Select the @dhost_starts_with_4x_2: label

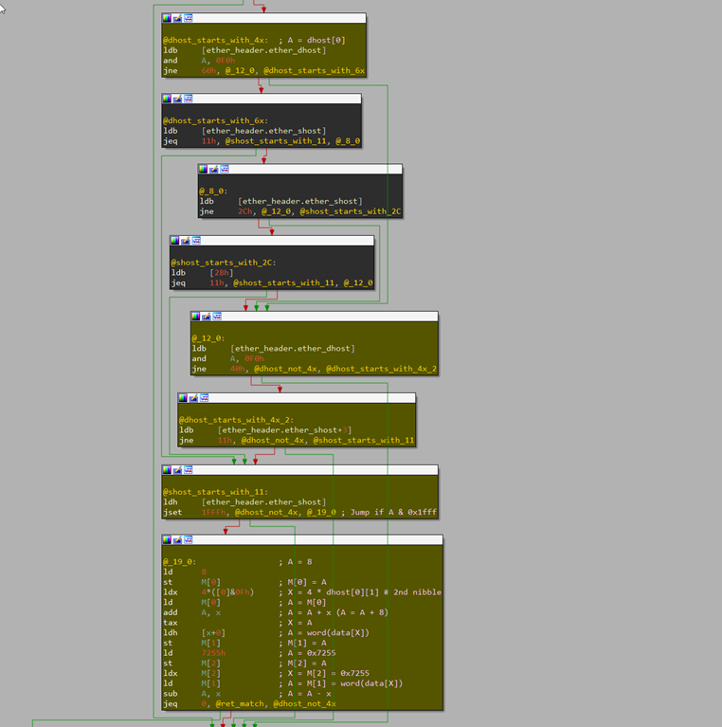[x=236, y=420]
